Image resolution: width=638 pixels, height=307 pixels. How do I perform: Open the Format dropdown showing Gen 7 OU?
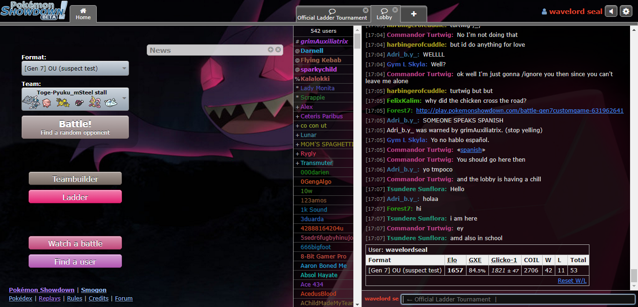(x=75, y=68)
